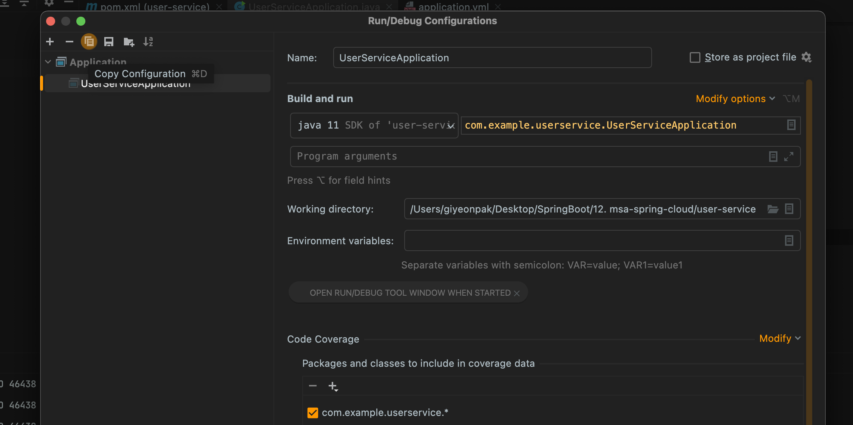This screenshot has width=853, height=425.
Task: Click the OPEN RUN/DEBUG TOOL WINDOW WHEN STARTED tag
Action: pyautogui.click(x=408, y=293)
